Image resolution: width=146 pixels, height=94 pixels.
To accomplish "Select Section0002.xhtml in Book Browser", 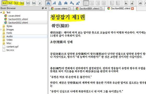I will tap(18, 23).
